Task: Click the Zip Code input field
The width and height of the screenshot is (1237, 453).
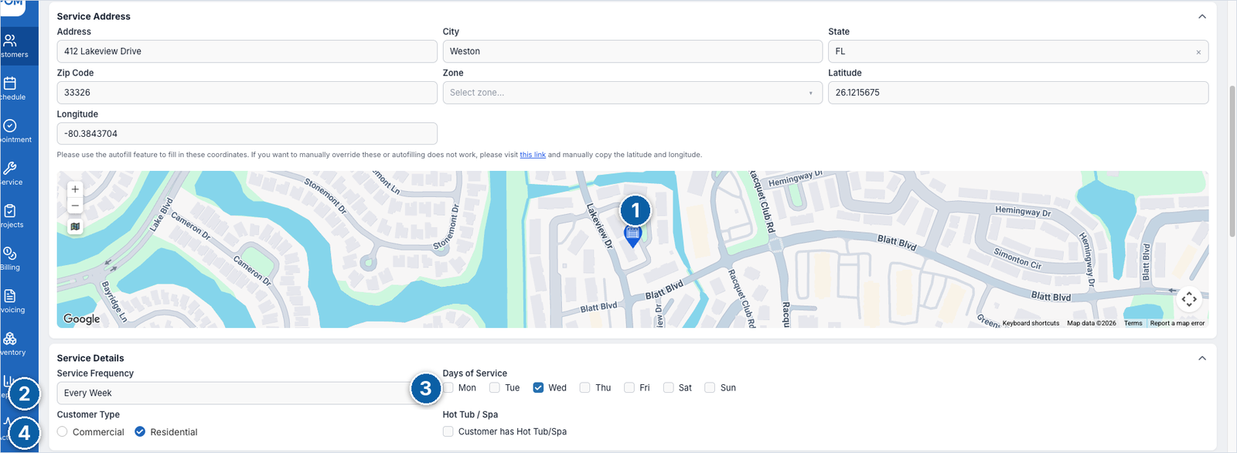Action: click(247, 93)
